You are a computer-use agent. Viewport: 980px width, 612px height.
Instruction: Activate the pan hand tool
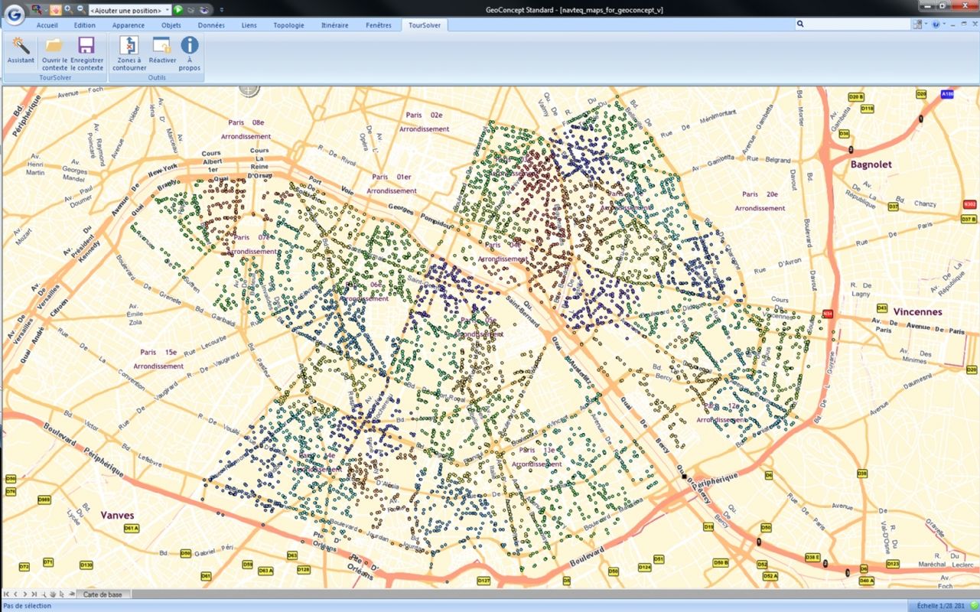coord(55,9)
